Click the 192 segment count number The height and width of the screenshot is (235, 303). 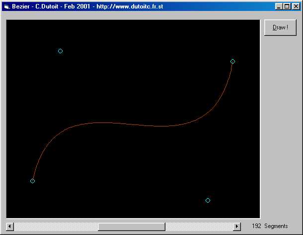[256, 226]
